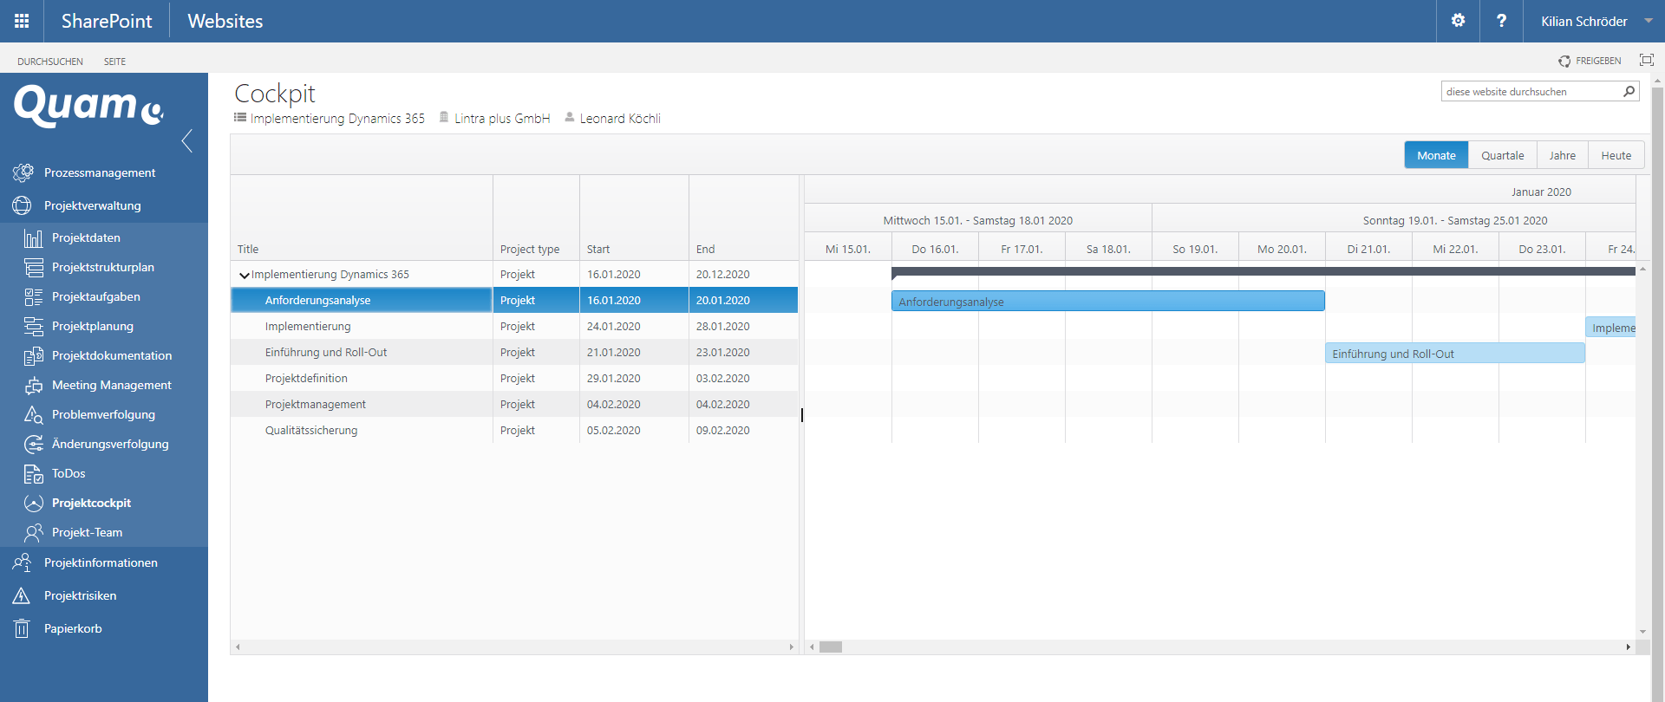Collapse the Implementierung Dynamics 365 tree row
Viewport: 1665px width, 702px height.
pyautogui.click(x=244, y=275)
